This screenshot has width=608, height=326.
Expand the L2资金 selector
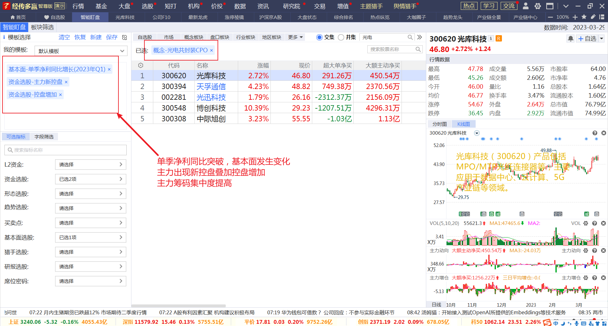tap(91, 164)
